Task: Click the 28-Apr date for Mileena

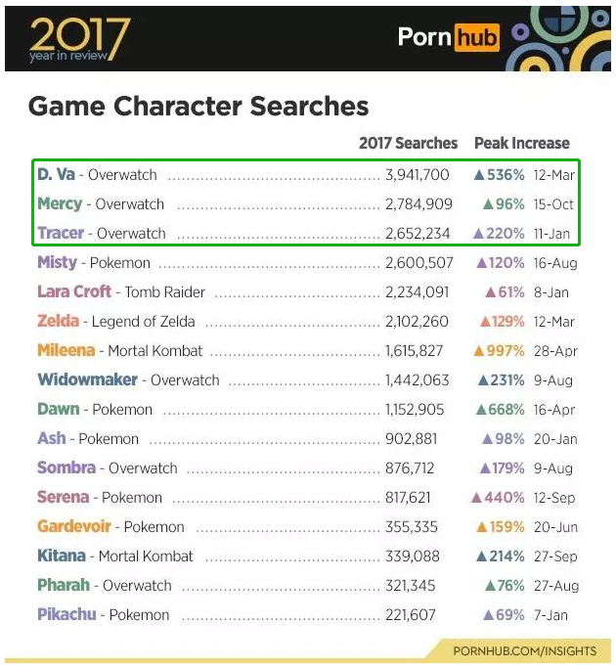Action: point(556,351)
